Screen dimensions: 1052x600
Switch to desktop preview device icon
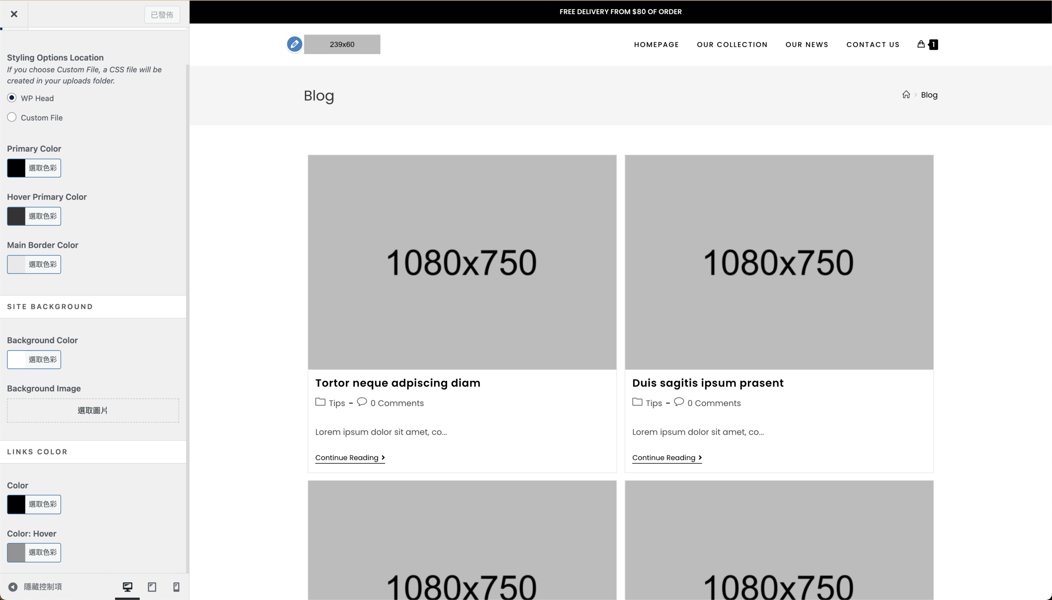click(x=127, y=586)
